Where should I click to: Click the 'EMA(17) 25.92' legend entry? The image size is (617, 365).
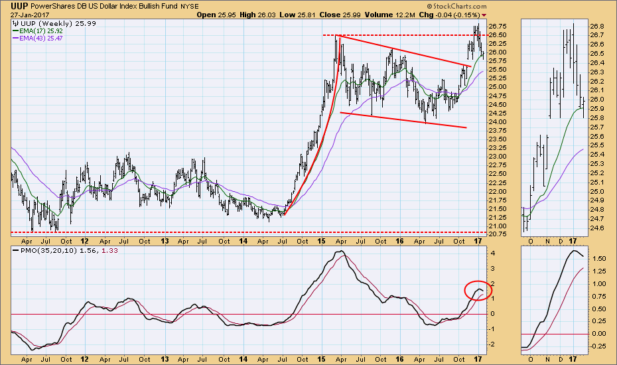point(41,31)
